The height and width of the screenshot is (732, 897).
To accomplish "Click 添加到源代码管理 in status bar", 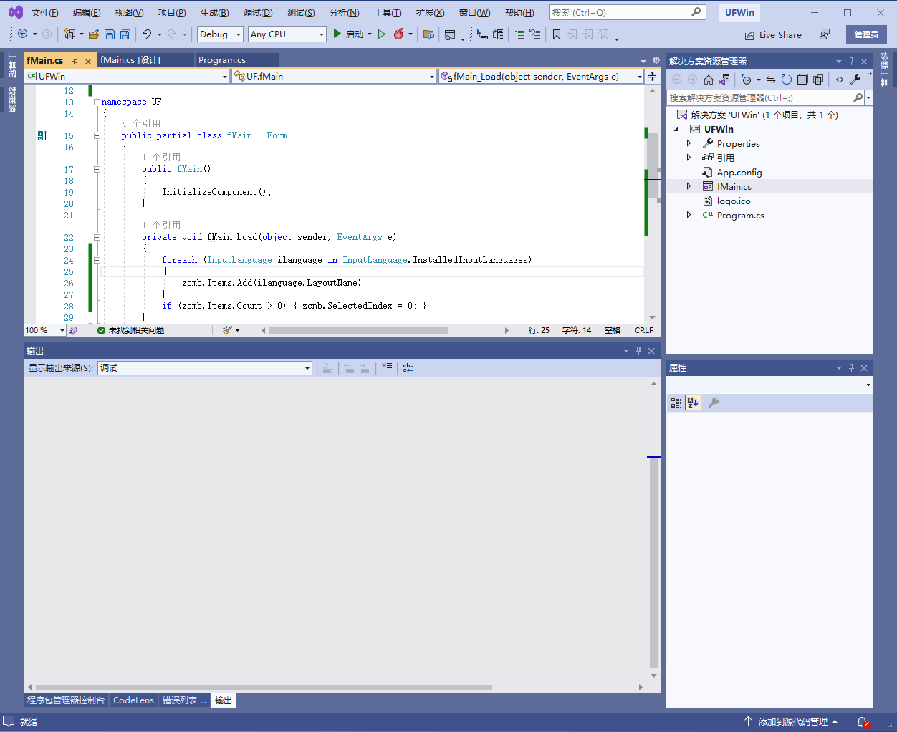I will 792,722.
